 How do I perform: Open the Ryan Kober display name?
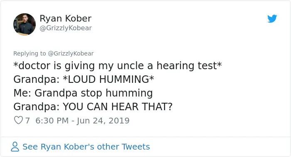(x=66, y=18)
